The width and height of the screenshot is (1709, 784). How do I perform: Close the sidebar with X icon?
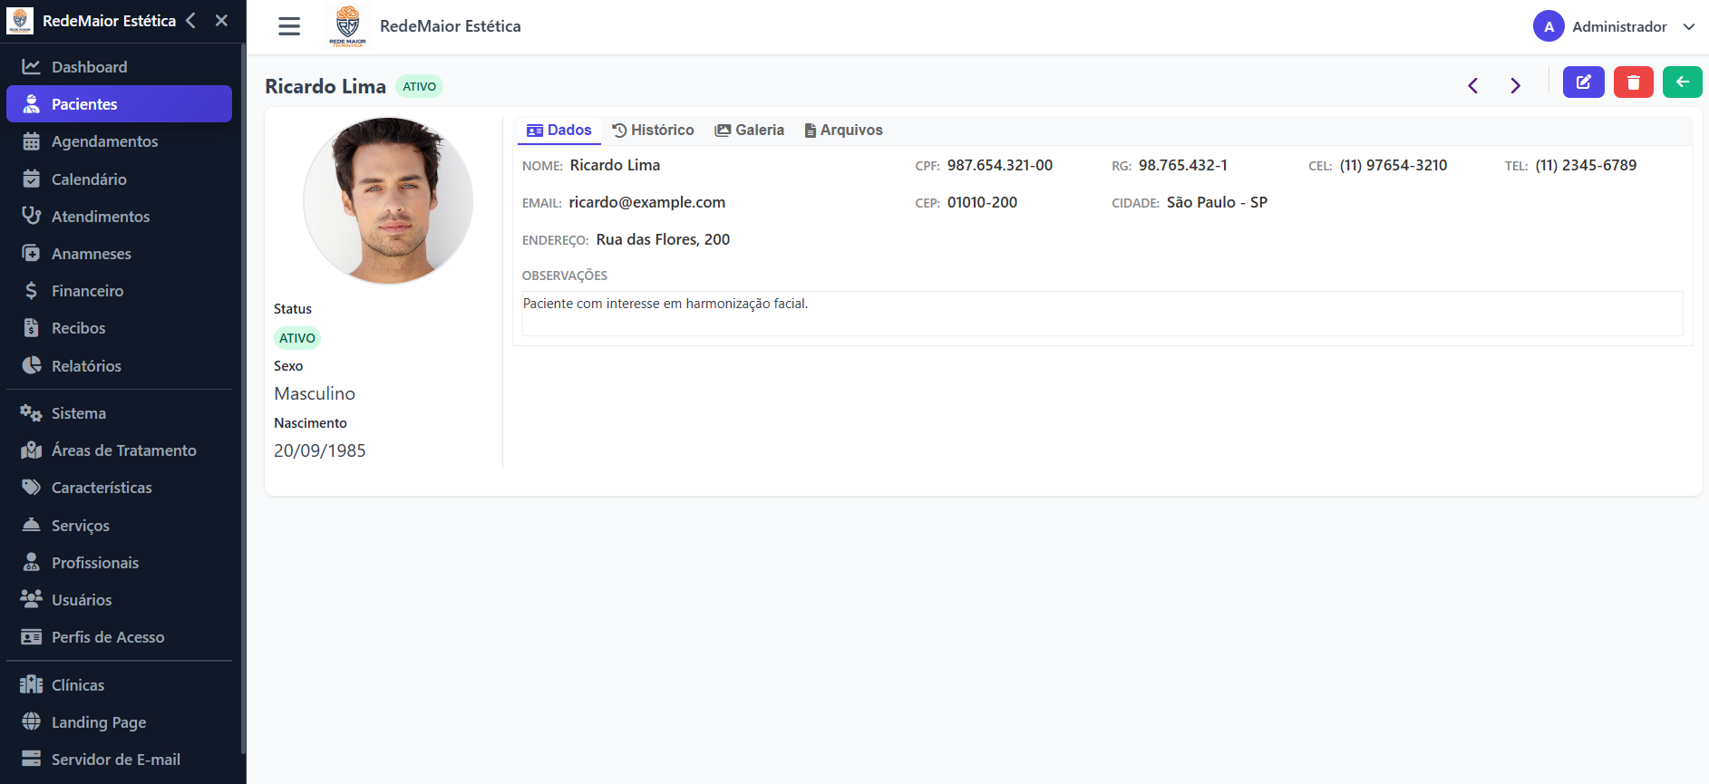point(221,20)
